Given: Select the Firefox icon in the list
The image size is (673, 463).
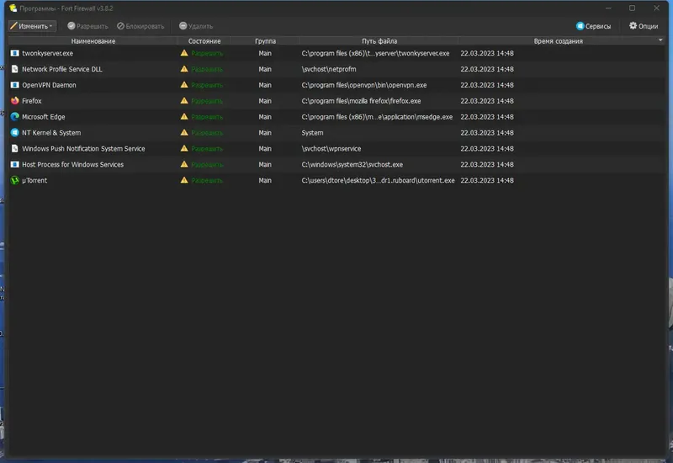Looking at the screenshot, I should pyautogui.click(x=15, y=101).
